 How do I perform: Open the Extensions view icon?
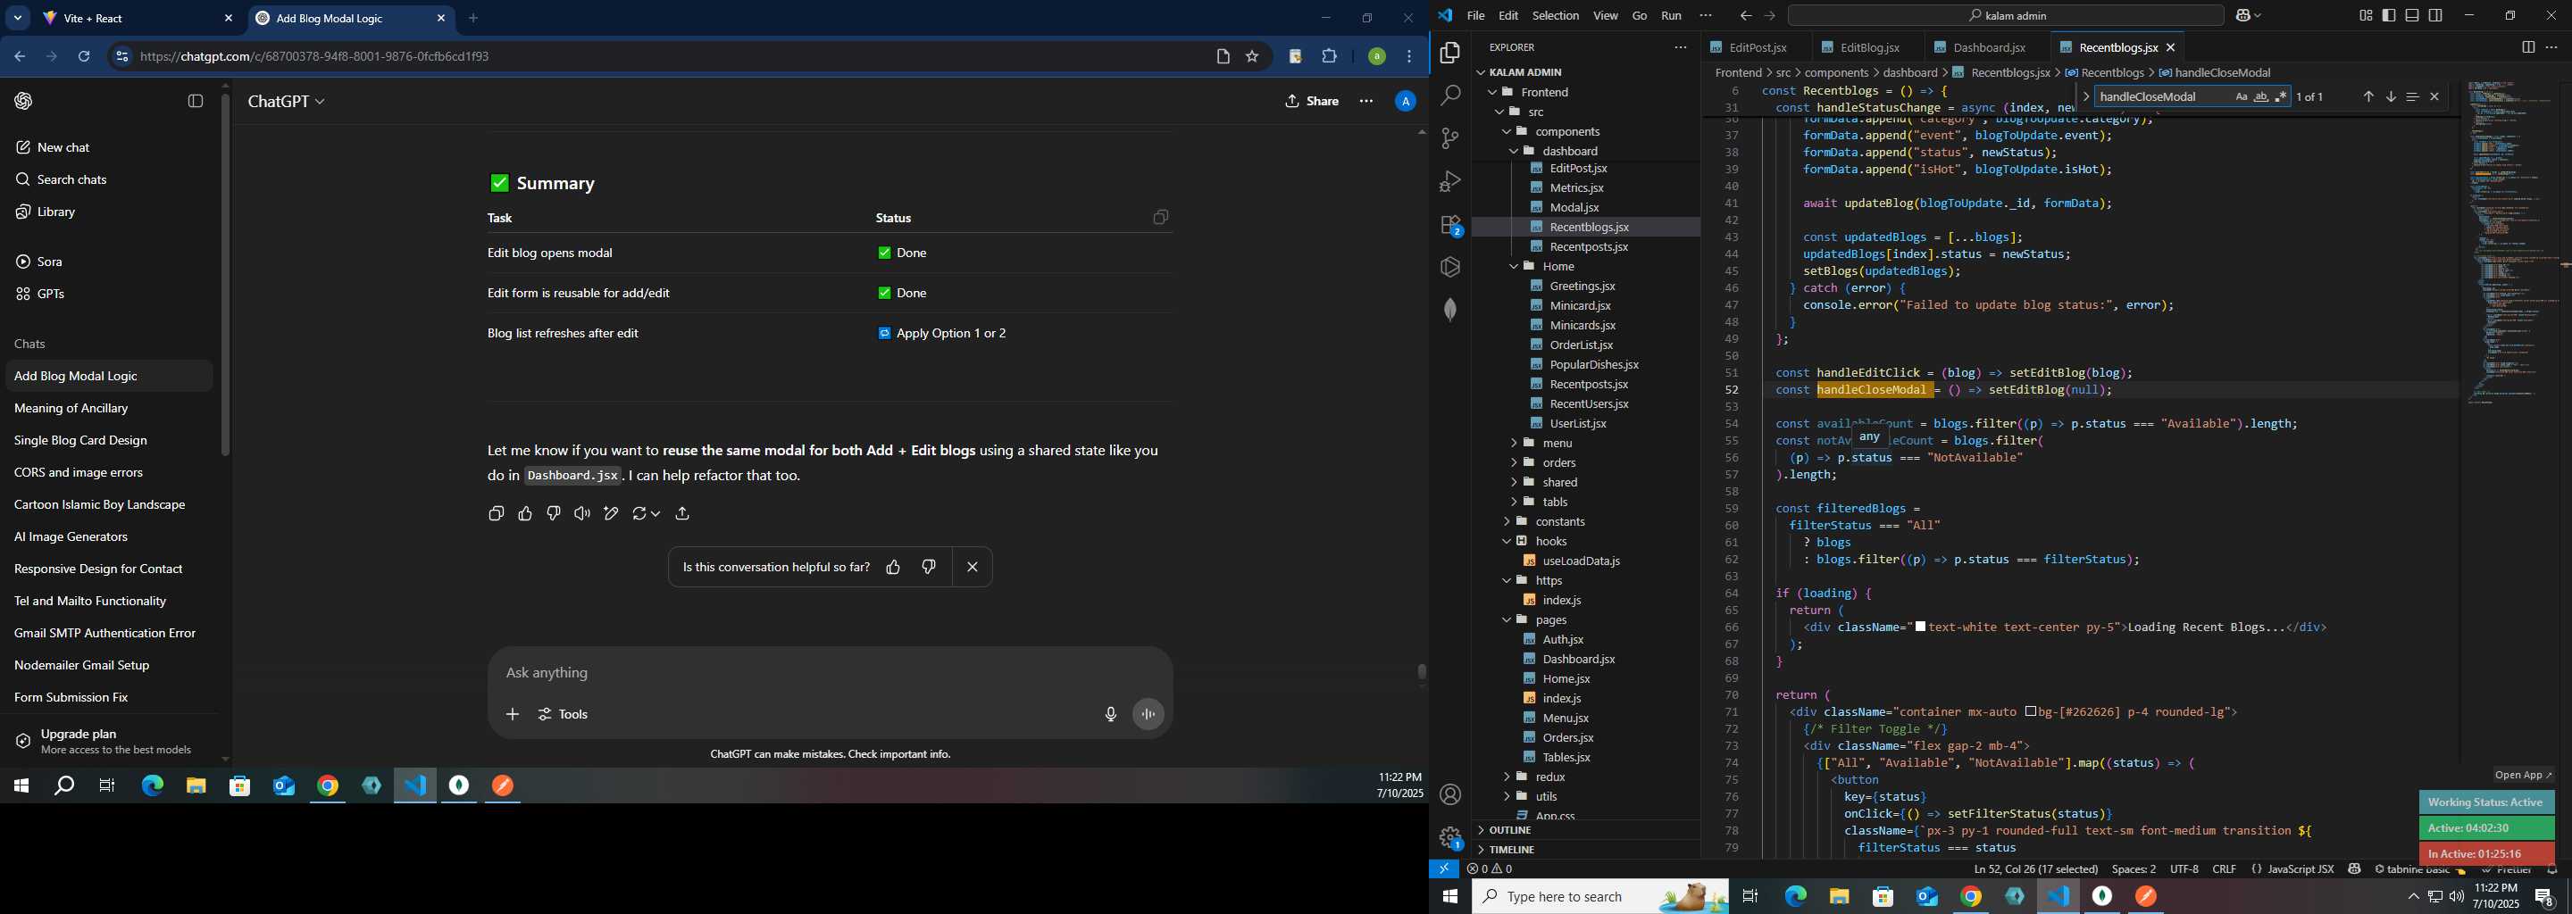(x=1449, y=226)
